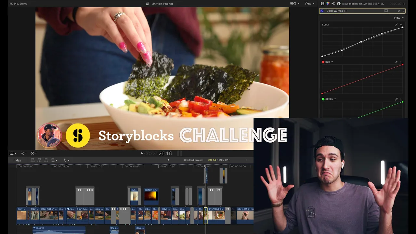
Task: Open the color inspector triangle icon
Action: point(328,4)
